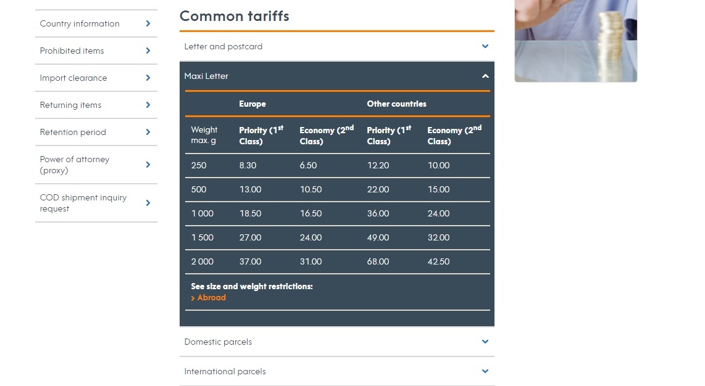This screenshot has width=705, height=386.
Task: Click the arrow icon beside Country information
Action: click(x=148, y=23)
